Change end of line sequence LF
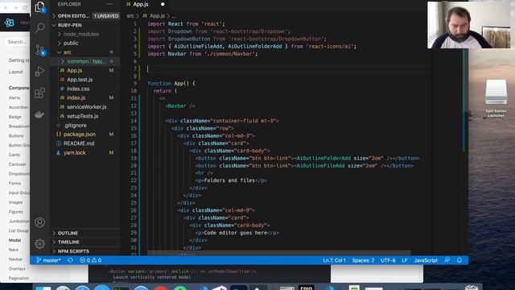515x290 pixels. click(405, 260)
